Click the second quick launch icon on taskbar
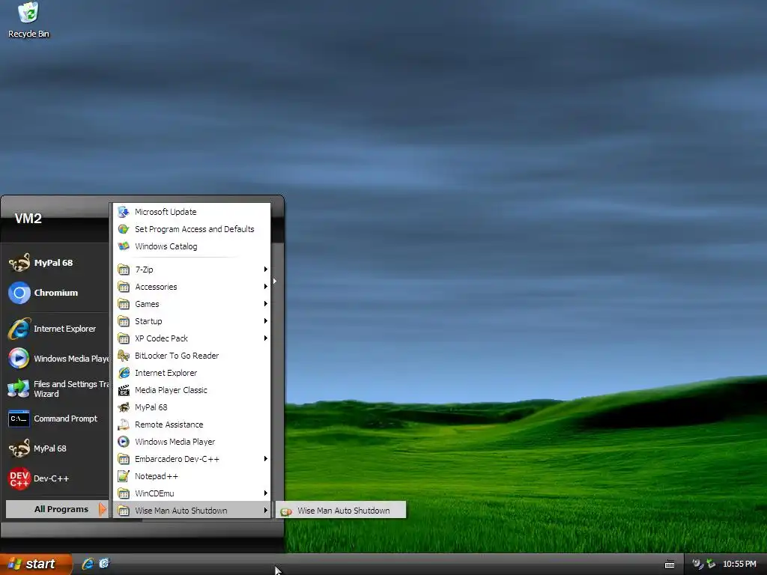The width and height of the screenshot is (767, 575). click(x=104, y=564)
